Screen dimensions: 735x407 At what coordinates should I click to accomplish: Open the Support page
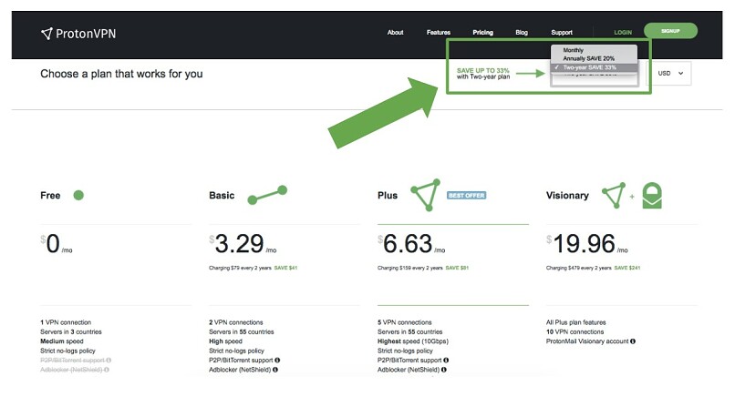pyautogui.click(x=562, y=32)
